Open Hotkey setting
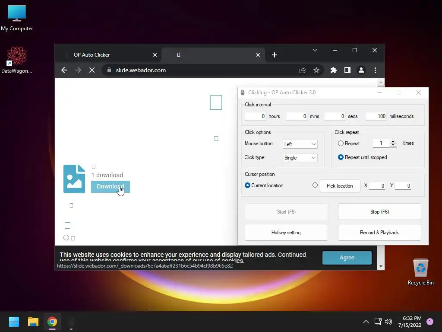This screenshot has width=442, height=332. (x=286, y=233)
